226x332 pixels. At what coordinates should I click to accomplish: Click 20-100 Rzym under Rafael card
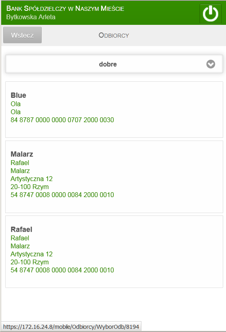click(x=30, y=262)
